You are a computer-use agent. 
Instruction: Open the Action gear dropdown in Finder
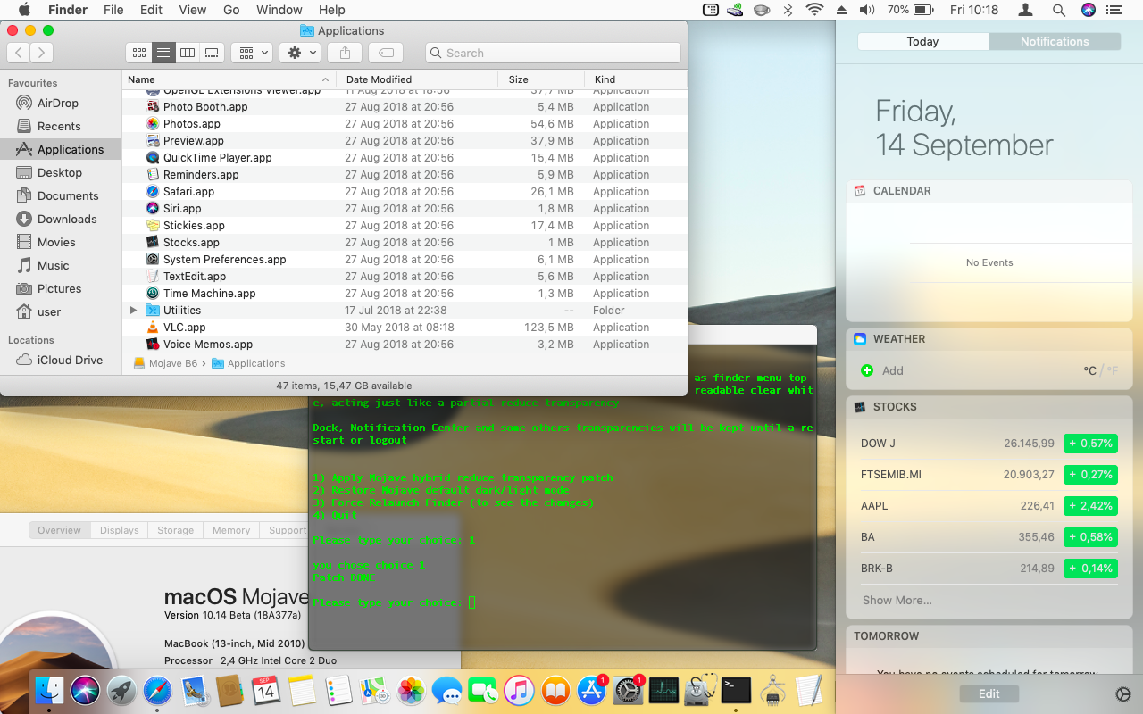pos(299,53)
